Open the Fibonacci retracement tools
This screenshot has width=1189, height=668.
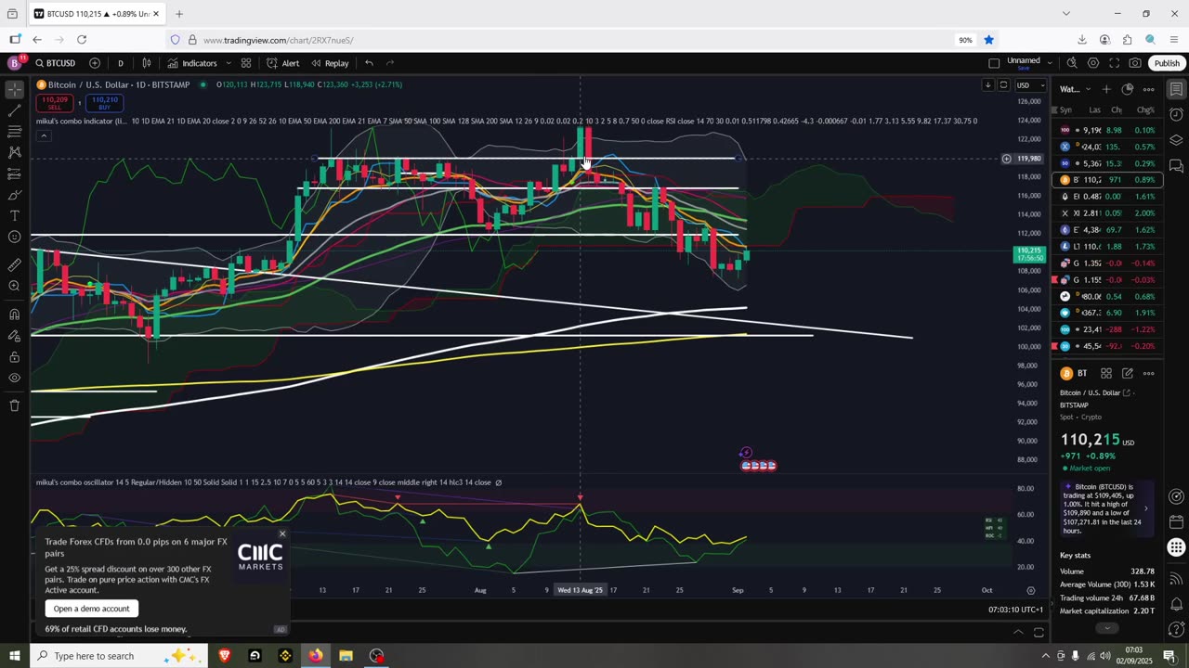coord(14,132)
